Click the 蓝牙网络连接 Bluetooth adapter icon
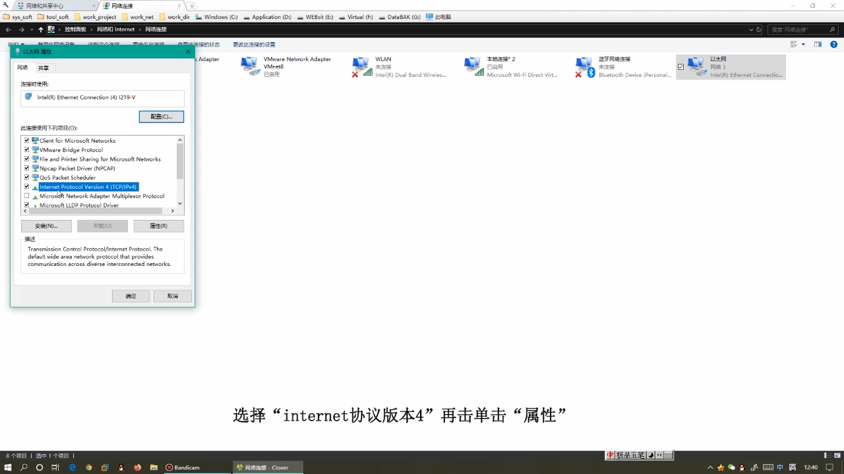 pyautogui.click(x=584, y=66)
